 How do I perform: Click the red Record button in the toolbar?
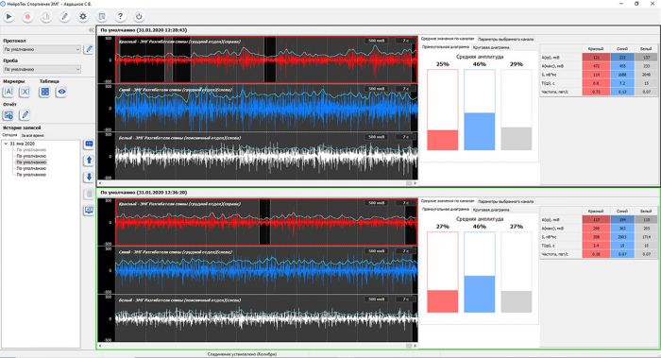point(27,16)
